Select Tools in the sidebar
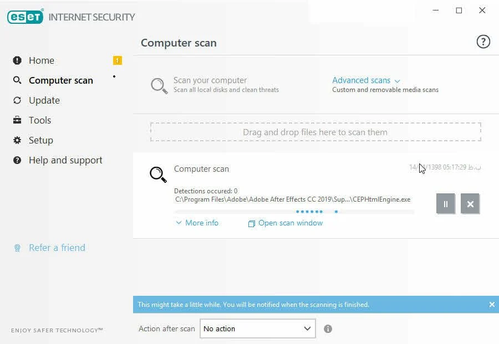The height and width of the screenshot is (344, 499). pos(40,120)
